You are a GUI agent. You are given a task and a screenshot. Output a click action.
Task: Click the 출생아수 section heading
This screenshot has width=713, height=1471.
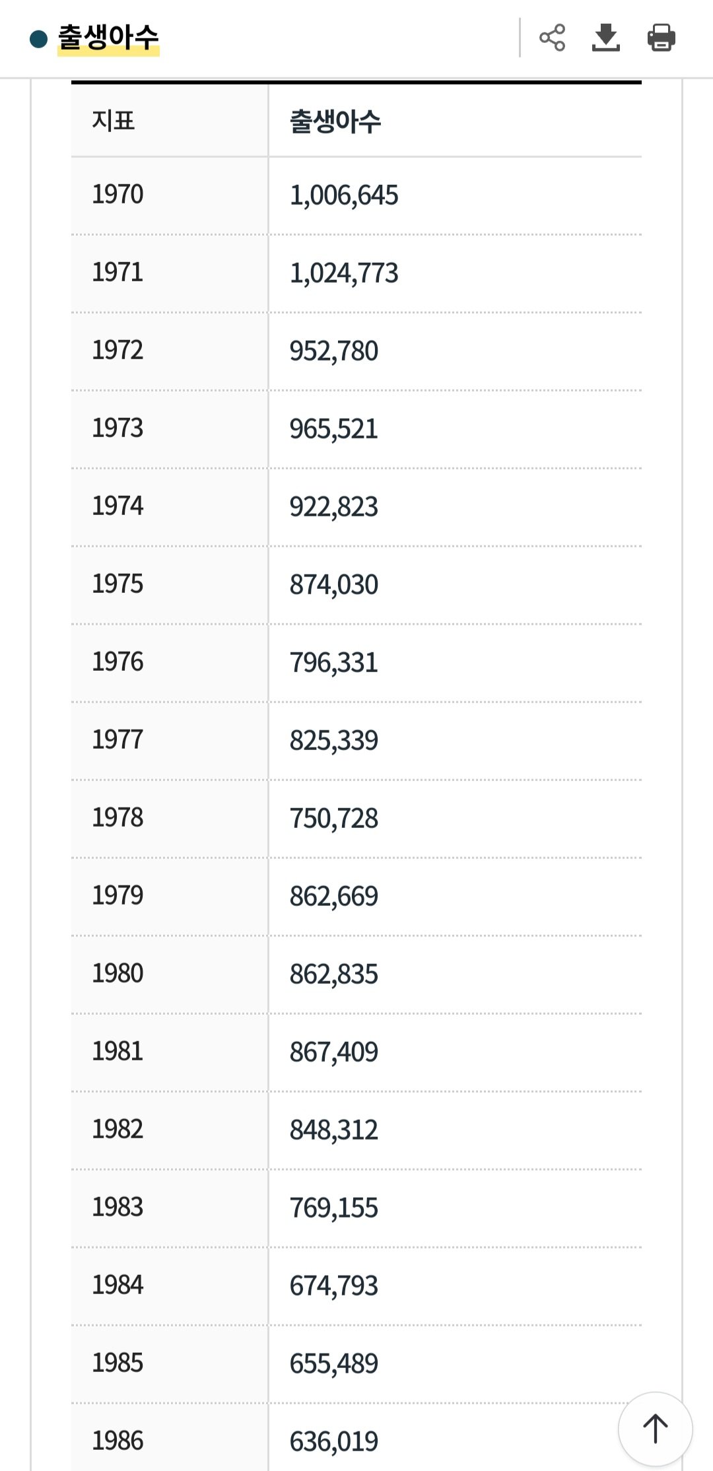[108, 38]
